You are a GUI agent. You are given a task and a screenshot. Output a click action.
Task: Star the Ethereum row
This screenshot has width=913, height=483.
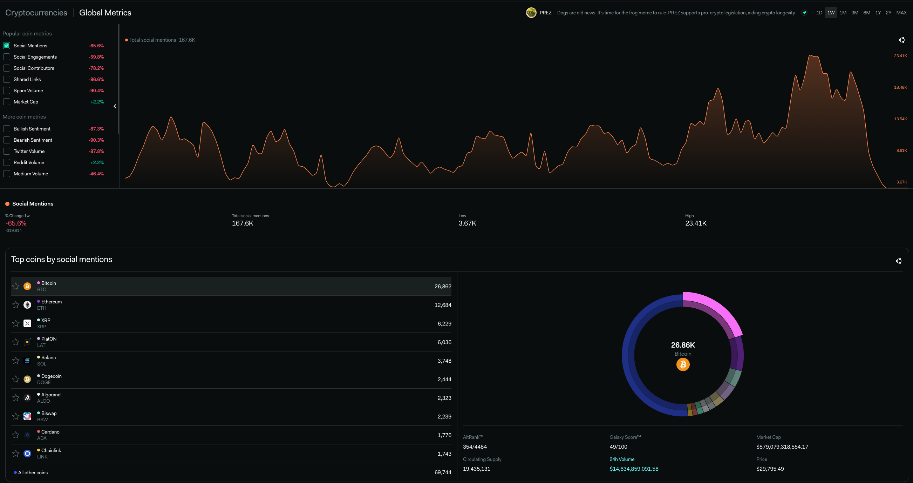pos(15,304)
